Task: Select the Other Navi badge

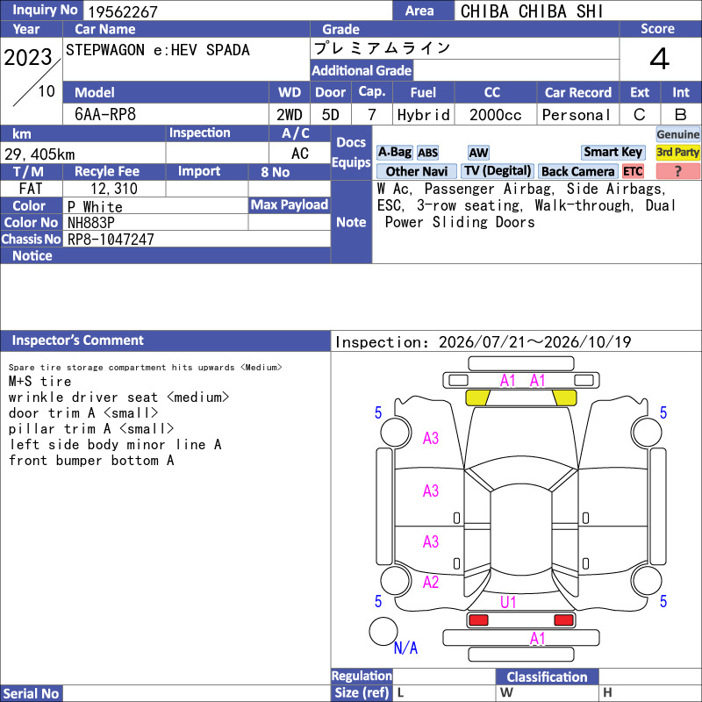Action: pyautogui.click(x=416, y=171)
